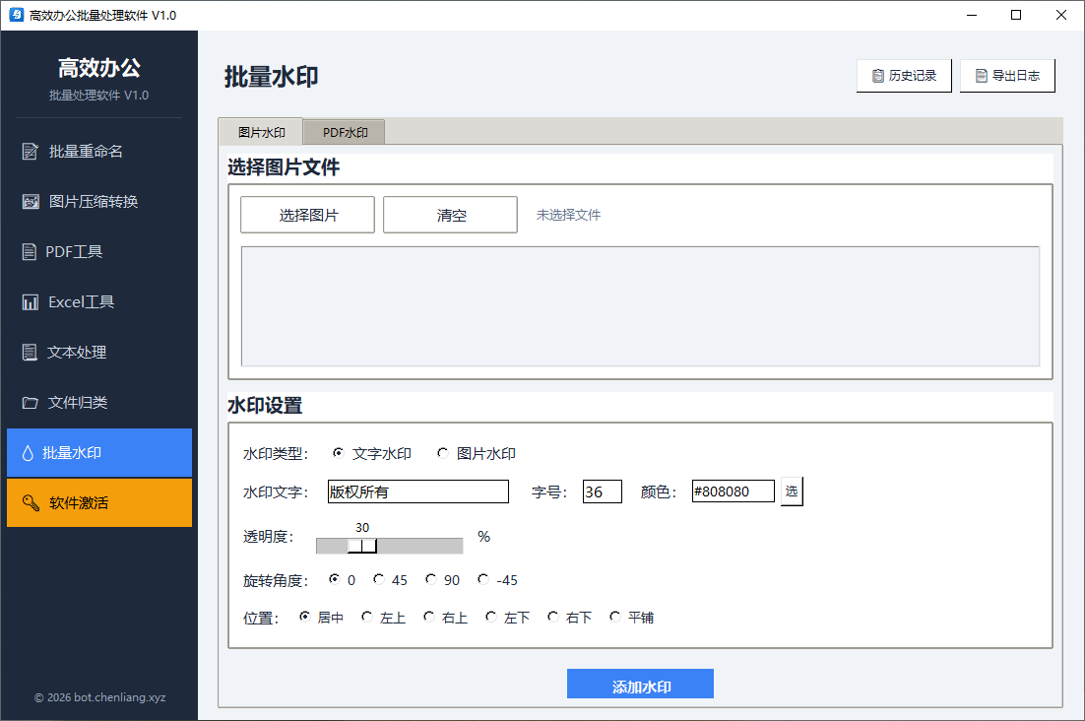Open 批量重命名 from the sidebar

[x=99, y=151]
